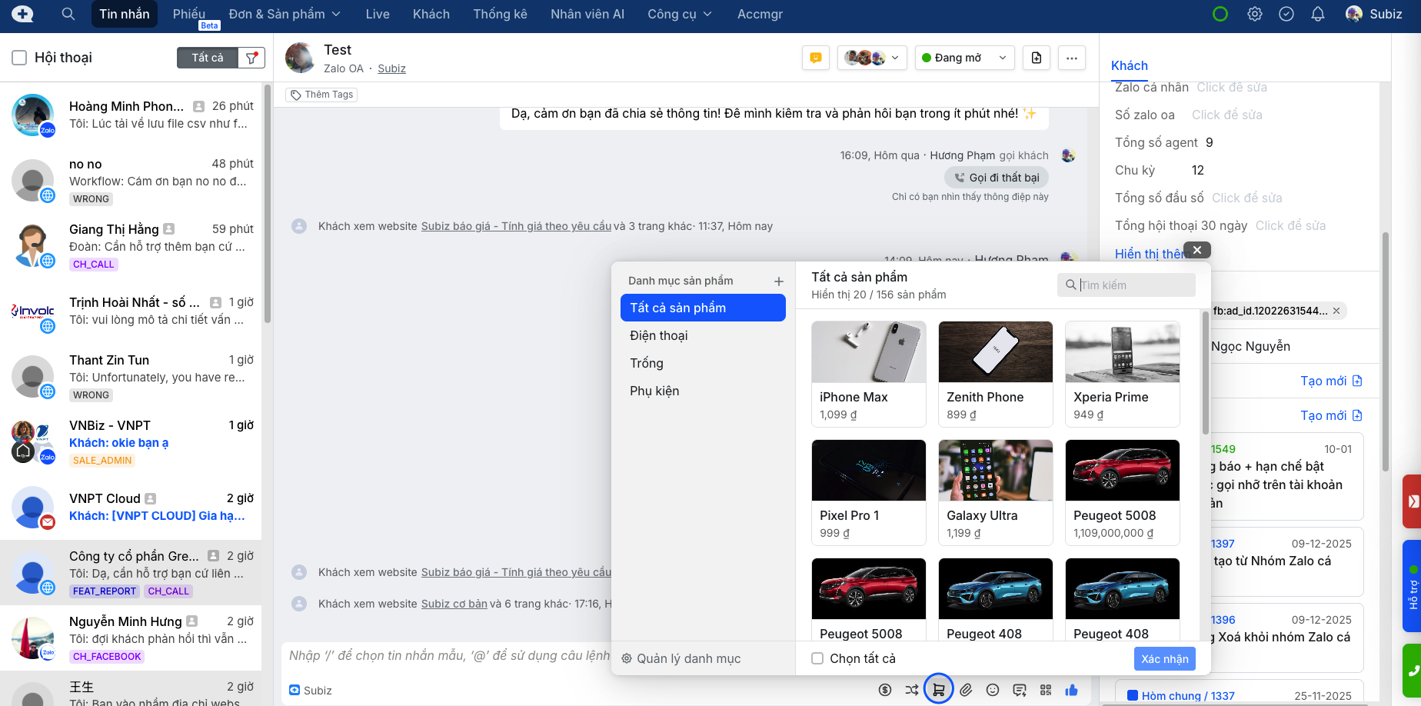Check the Hội thoại select-all checkbox
This screenshot has height=706, width=1421.
tap(20, 58)
